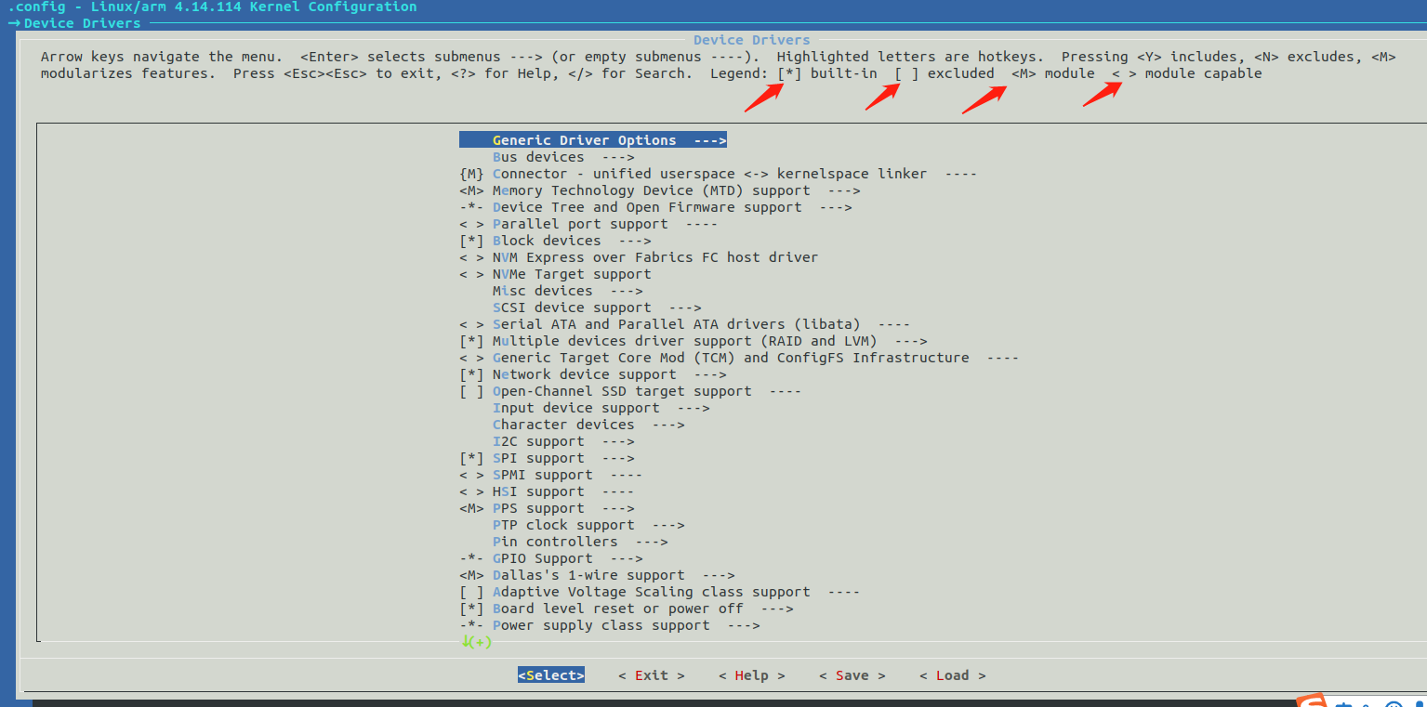Open Input device support submenu

(x=601, y=408)
